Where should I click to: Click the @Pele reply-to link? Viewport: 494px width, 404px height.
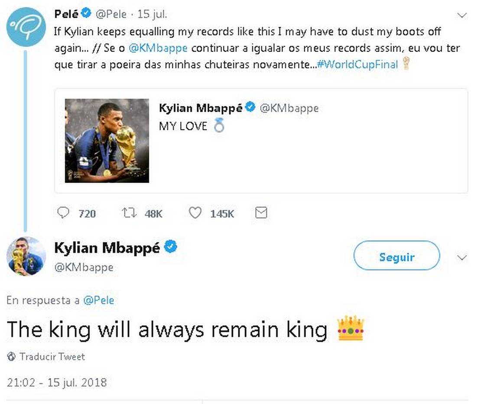99,300
